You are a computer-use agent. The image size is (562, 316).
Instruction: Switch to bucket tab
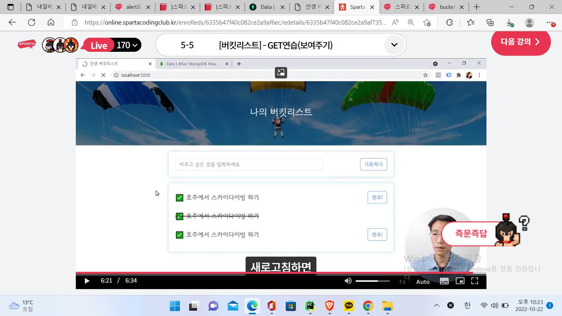446,7
